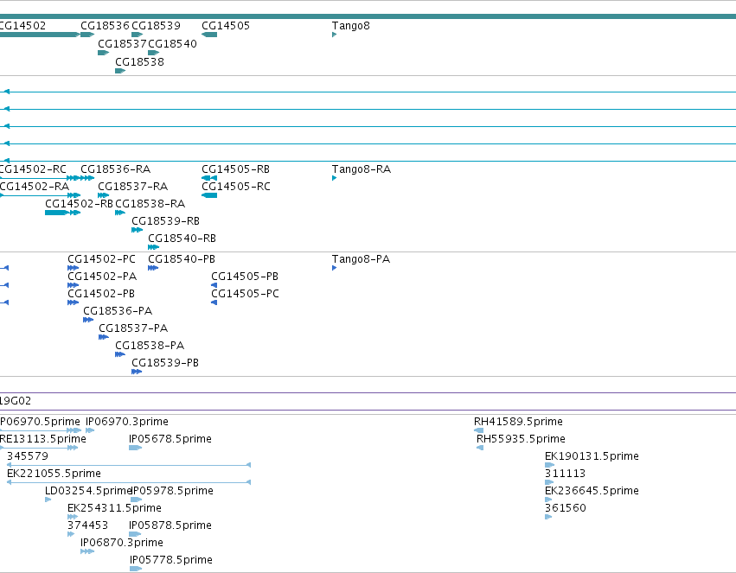This screenshot has width=736, height=573.
Task: Select protein CG14505-PB
Action: tap(245, 277)
